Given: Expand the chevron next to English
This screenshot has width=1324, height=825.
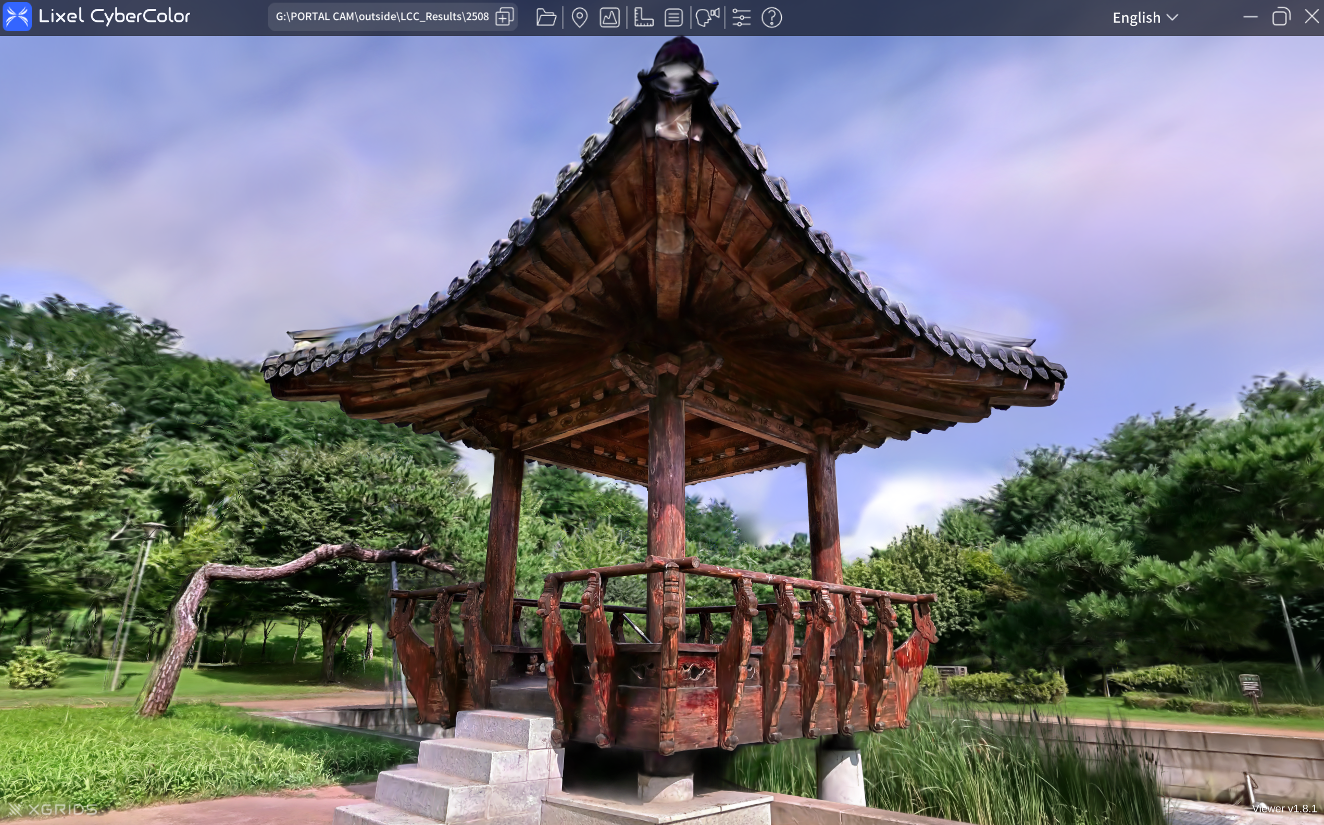Looking at the screenshot, I should click(1172, 18).
